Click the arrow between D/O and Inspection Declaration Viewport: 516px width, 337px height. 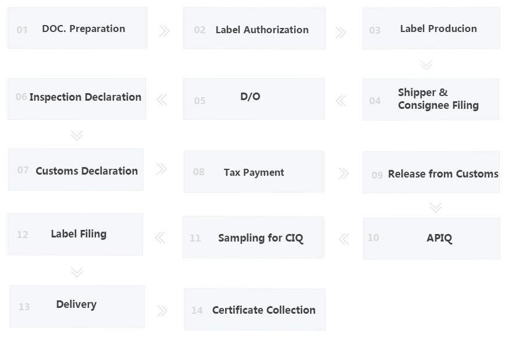tap(162, 100)
